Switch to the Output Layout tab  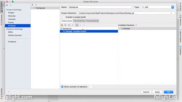pyautogui.click(x=67, y=21)
